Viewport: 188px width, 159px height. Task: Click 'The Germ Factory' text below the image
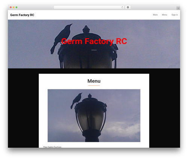coord(52,147)
